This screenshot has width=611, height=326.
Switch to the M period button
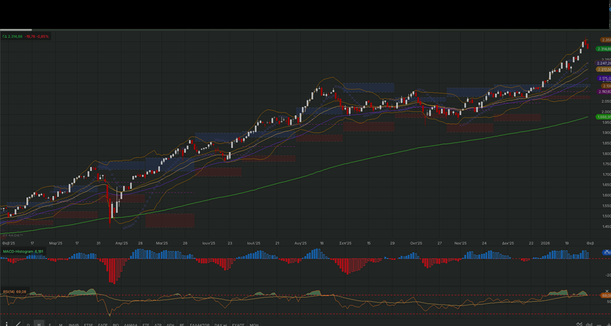(60, 324)
